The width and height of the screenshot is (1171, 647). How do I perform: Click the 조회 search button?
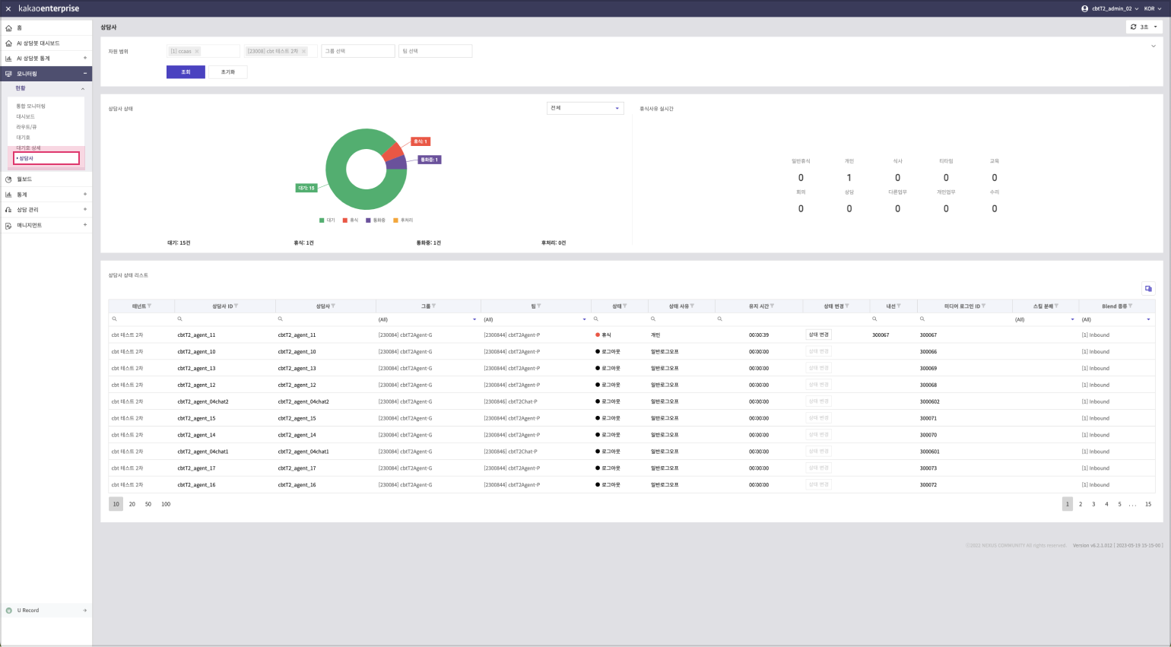click(186, 72)
